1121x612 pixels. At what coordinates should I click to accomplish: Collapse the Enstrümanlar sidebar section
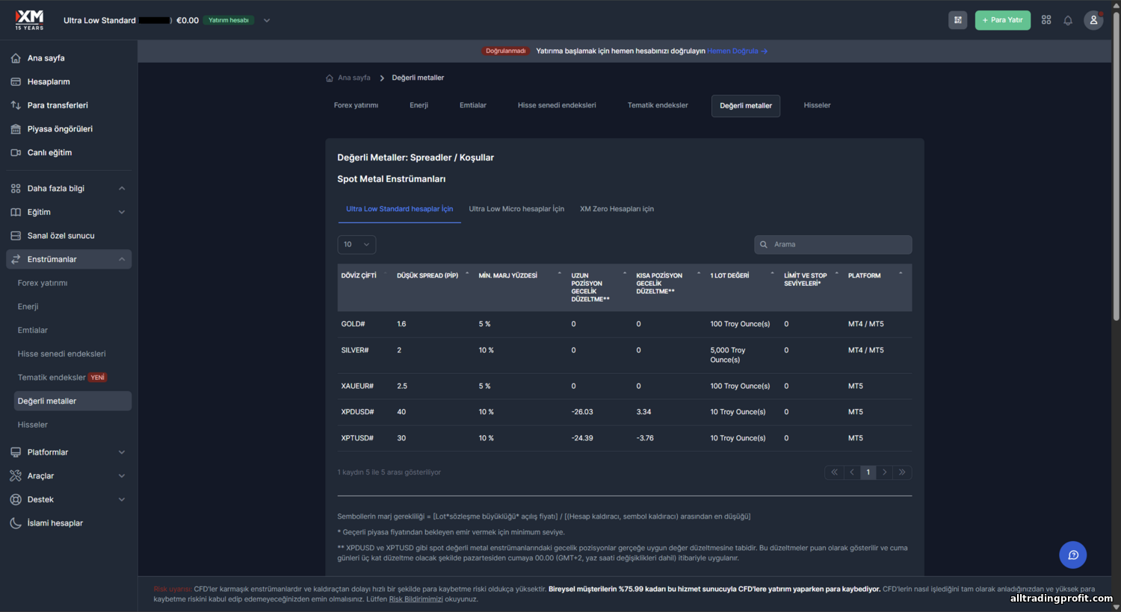click(69, 259)
